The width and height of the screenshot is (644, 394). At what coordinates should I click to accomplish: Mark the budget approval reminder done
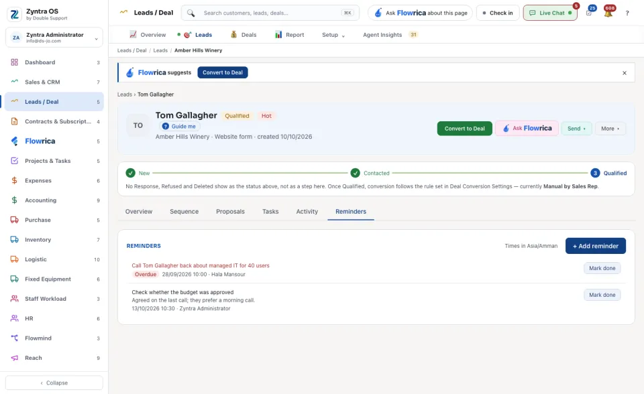coord(602,295)
